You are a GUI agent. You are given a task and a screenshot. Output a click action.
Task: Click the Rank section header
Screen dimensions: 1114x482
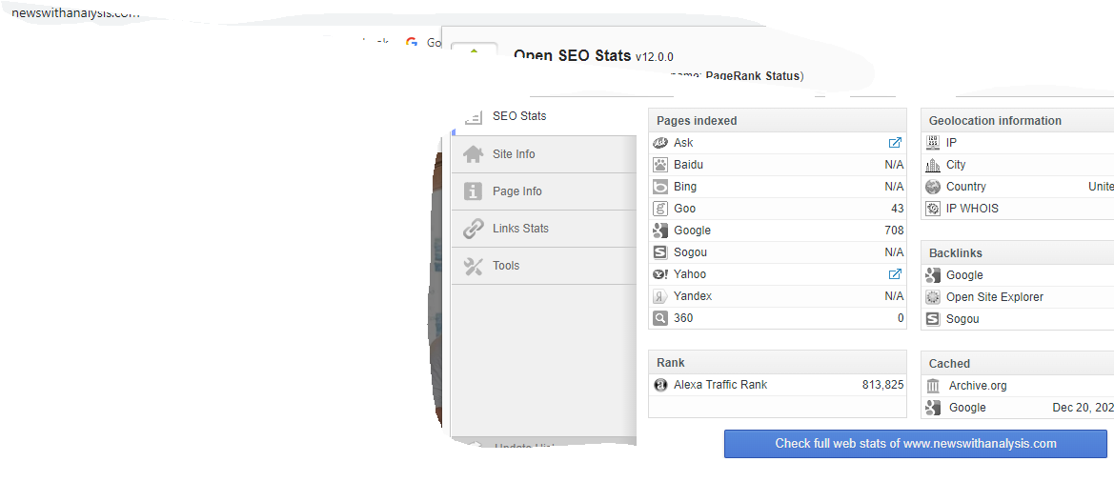778,363
